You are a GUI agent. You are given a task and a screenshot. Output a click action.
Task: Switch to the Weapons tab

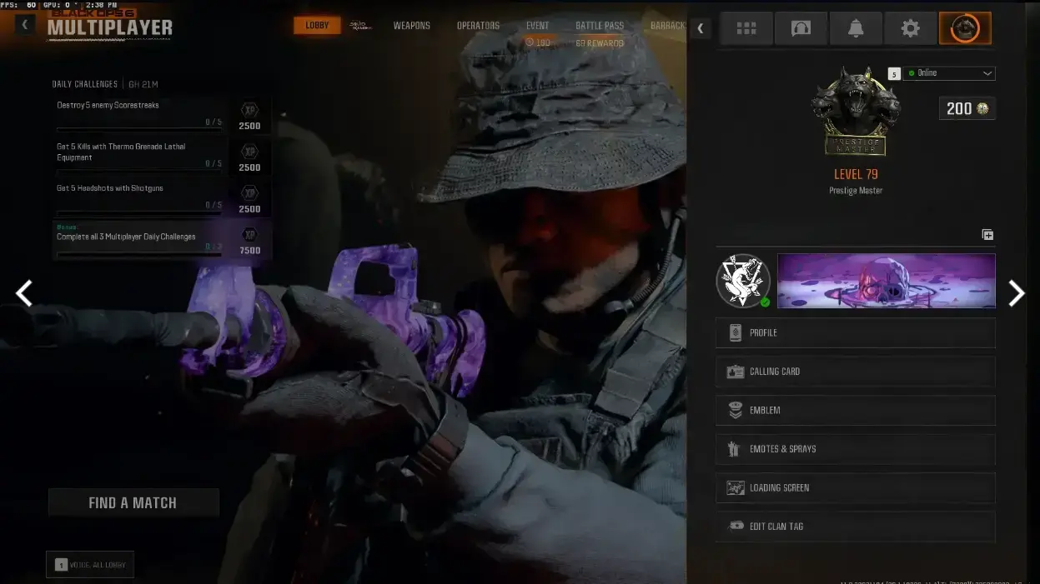(x=412, y=26)
